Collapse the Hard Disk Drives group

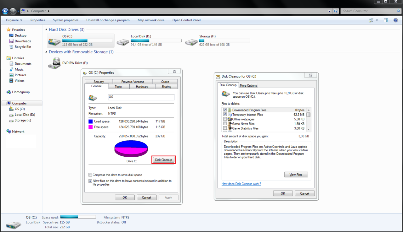(46, 30)
